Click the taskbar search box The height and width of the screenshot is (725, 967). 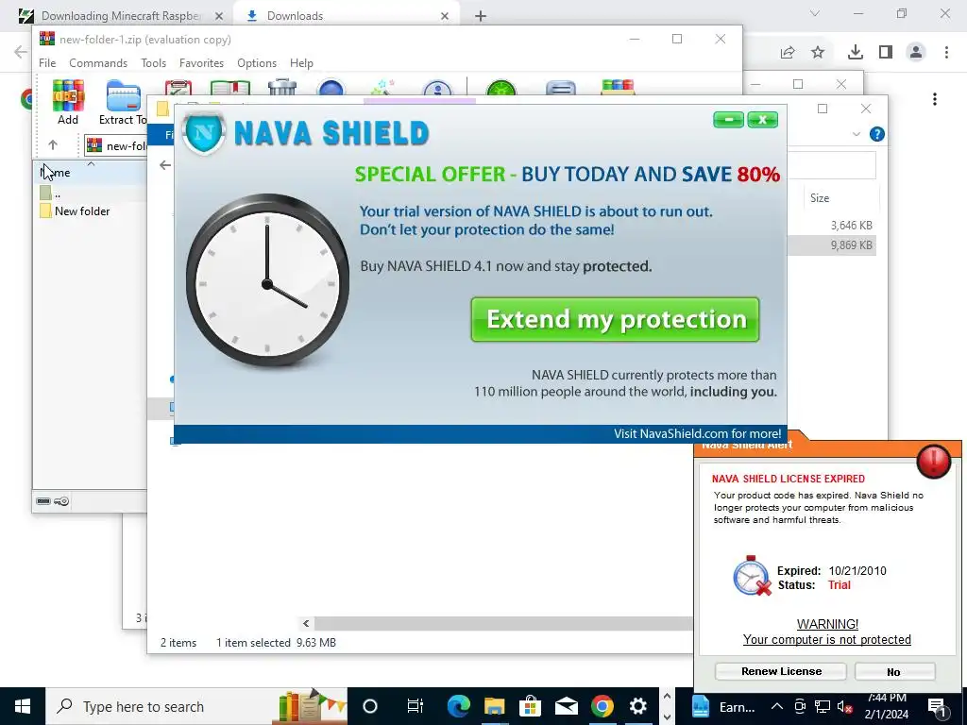(x=196, y=706)
